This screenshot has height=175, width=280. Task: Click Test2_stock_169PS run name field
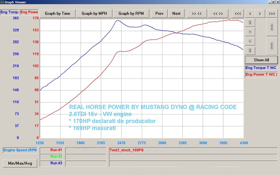(194, 150)
